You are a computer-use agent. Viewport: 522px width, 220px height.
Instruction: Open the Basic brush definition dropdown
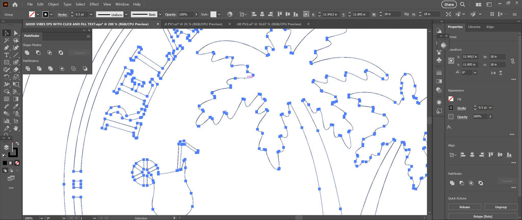(x=160, y=15)
